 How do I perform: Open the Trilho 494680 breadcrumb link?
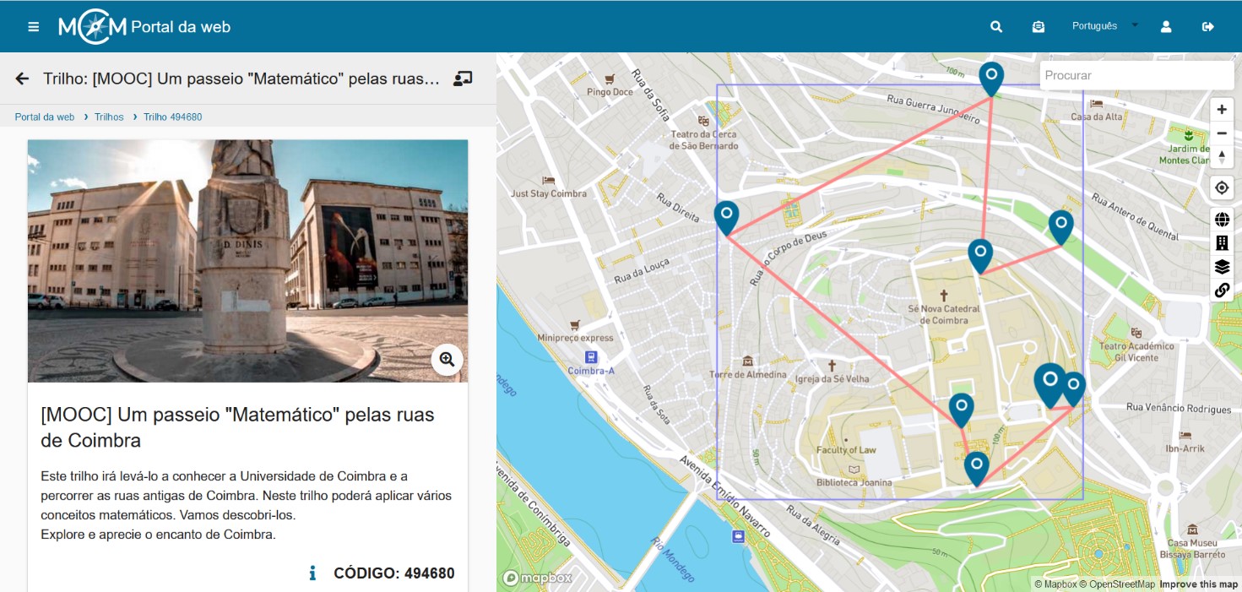tap(172, 117)
